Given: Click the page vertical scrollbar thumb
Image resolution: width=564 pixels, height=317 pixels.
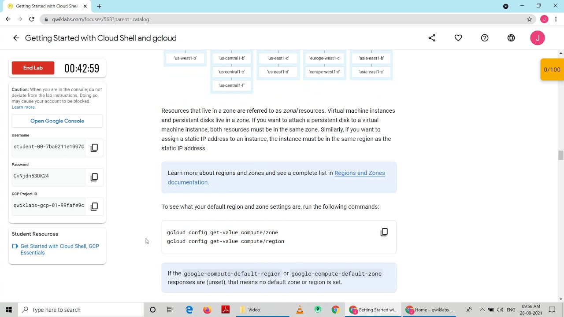Looking at the screenshot, I should click(561, 155).
